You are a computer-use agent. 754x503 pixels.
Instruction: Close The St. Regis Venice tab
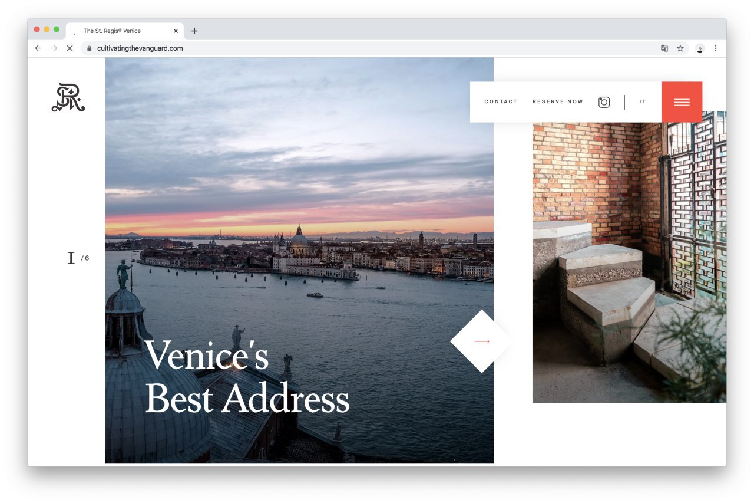(176, 31)
